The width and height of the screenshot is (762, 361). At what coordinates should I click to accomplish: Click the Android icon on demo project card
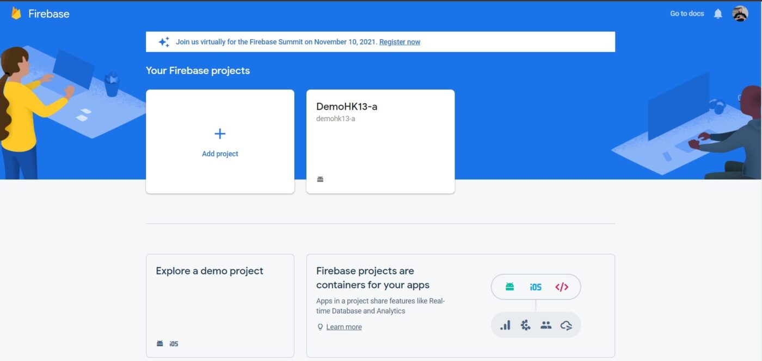point(160,343)
